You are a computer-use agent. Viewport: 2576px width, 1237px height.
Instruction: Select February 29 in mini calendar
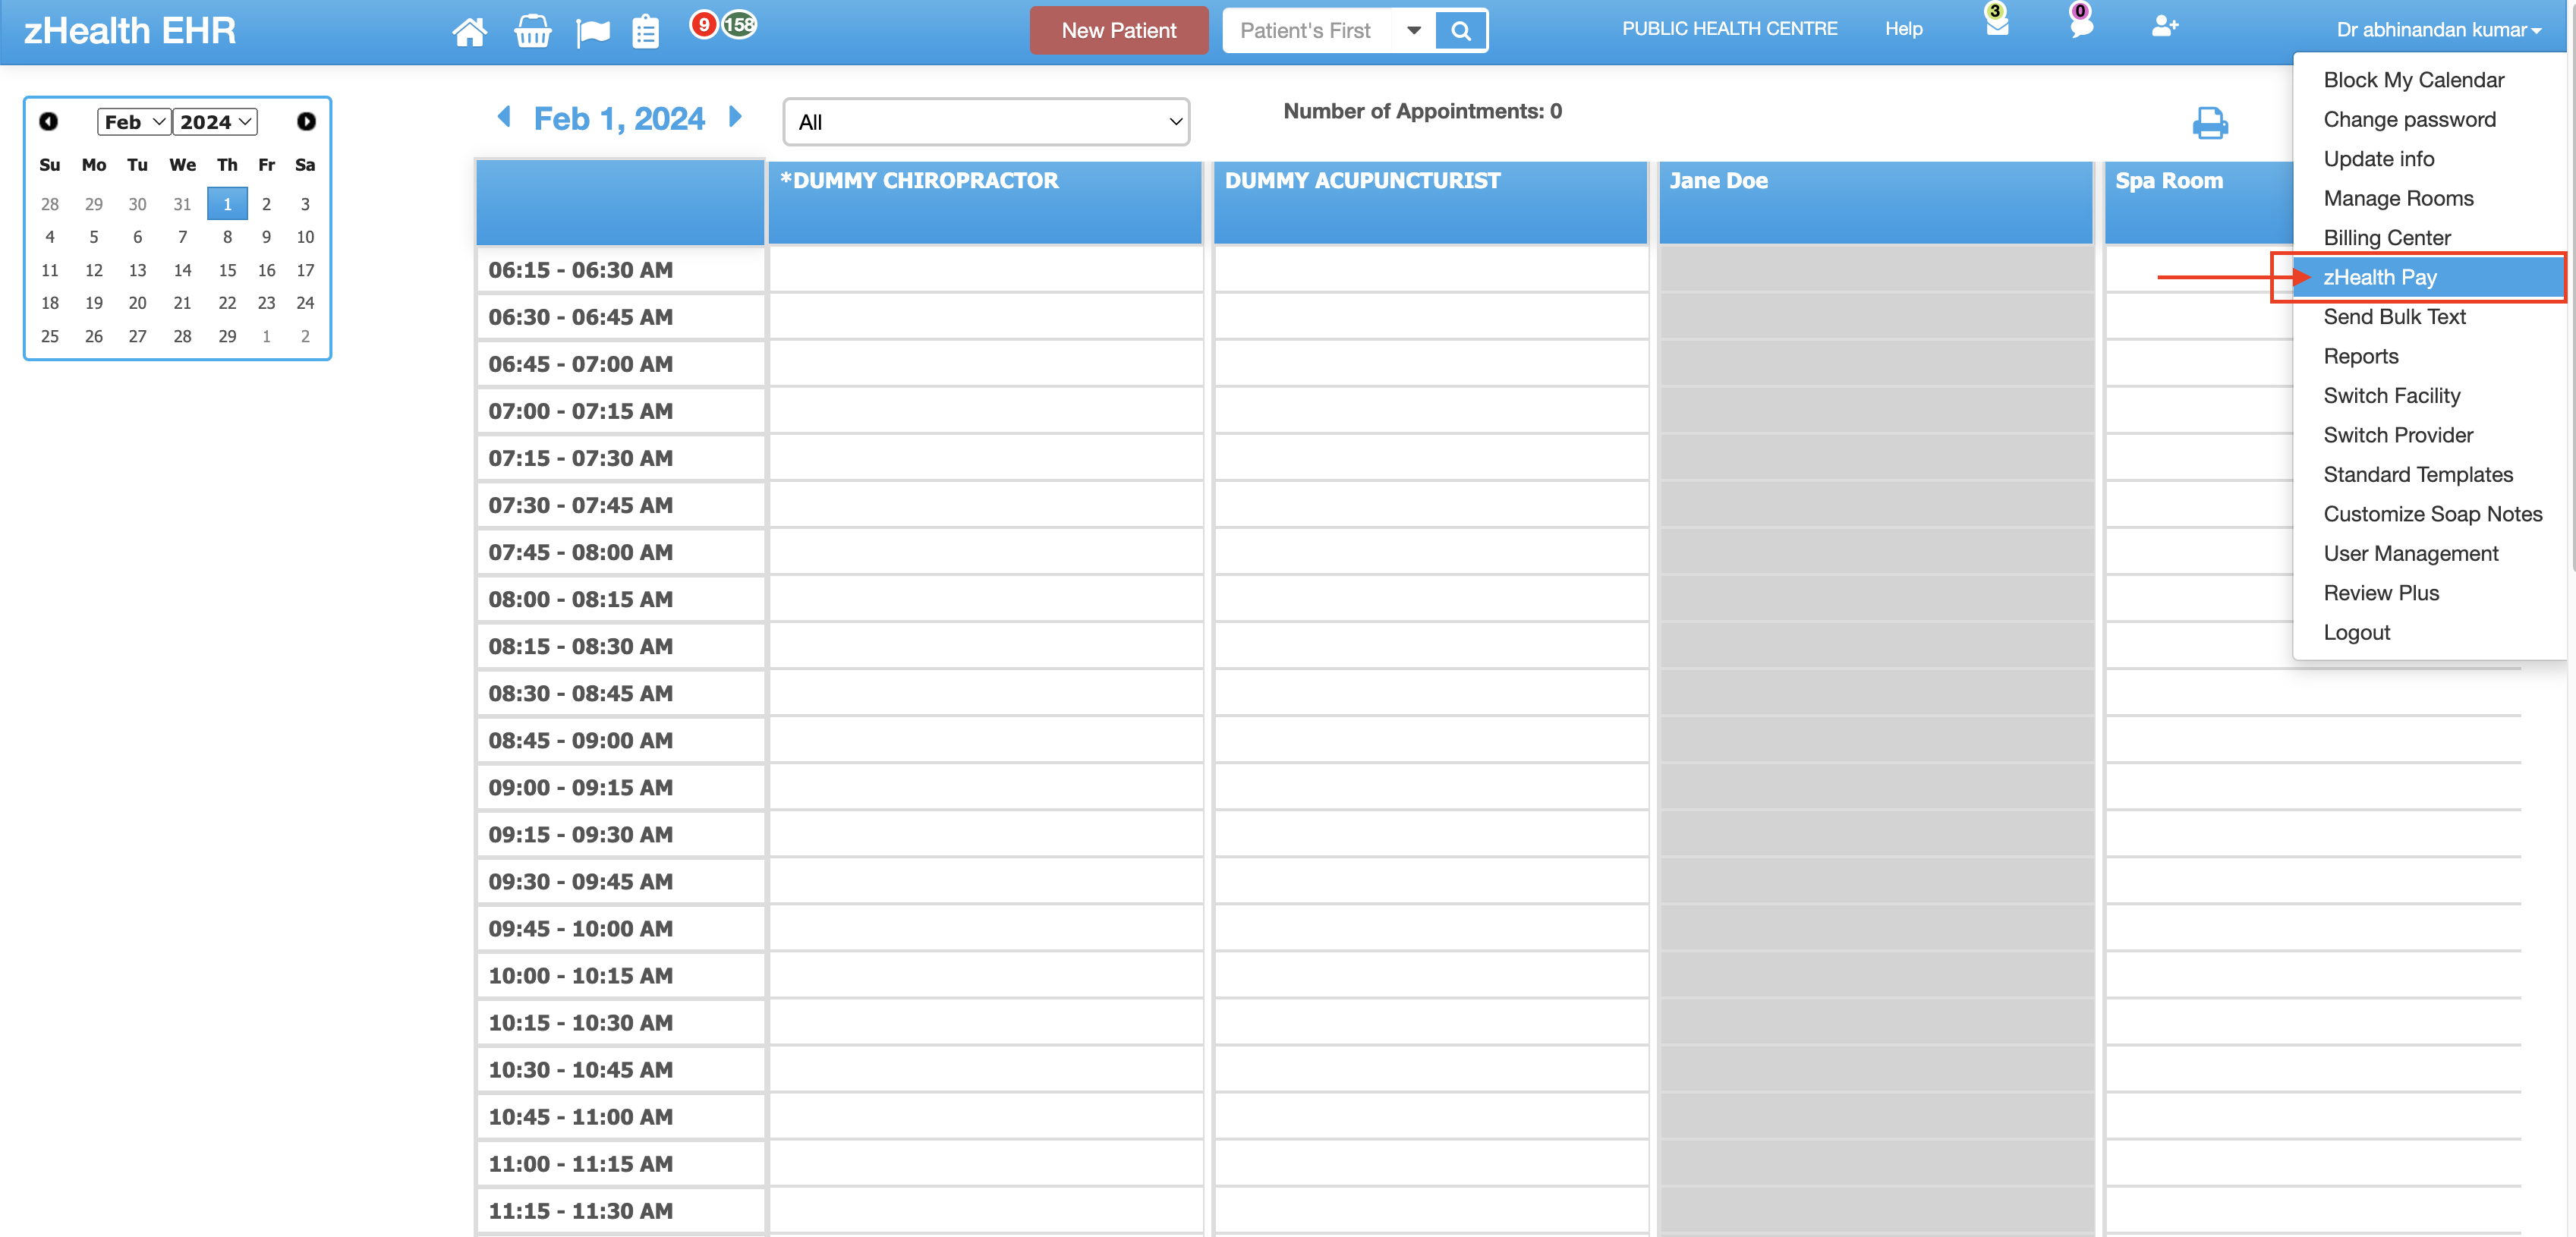(227, 336)
